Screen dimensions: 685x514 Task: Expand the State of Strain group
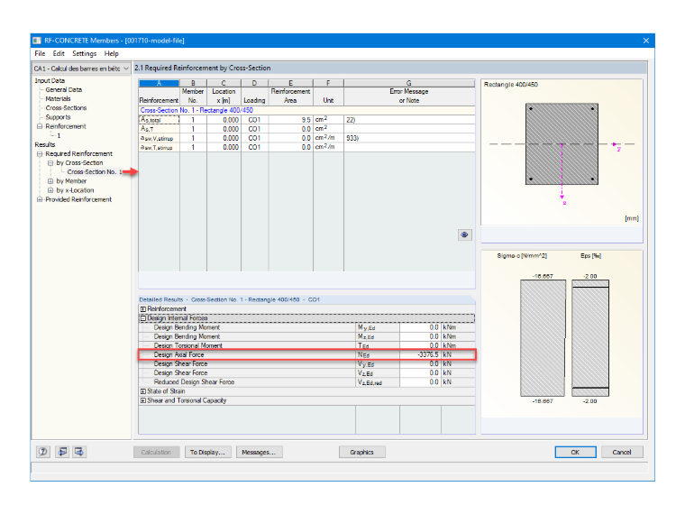pos(142,391)
